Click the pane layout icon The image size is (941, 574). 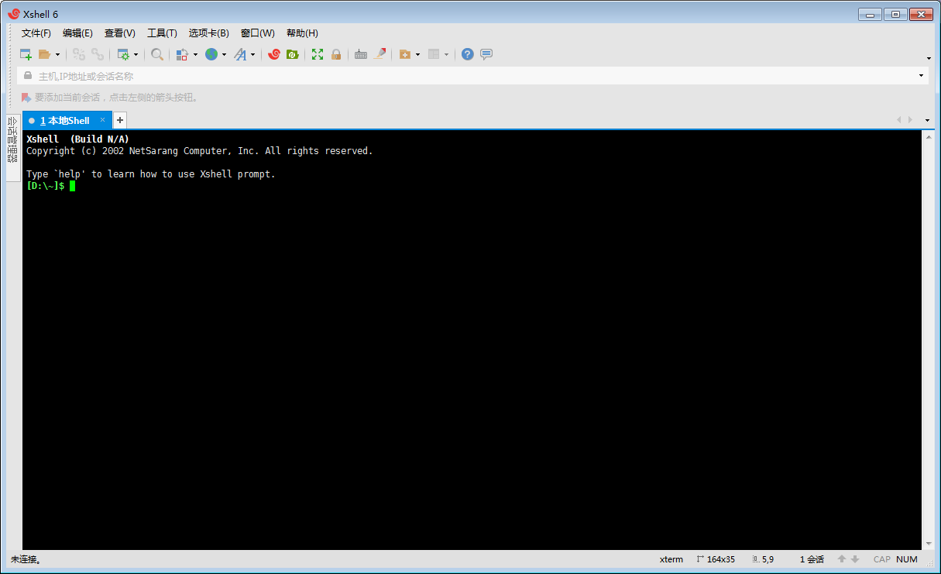click(x=434, y=54)
